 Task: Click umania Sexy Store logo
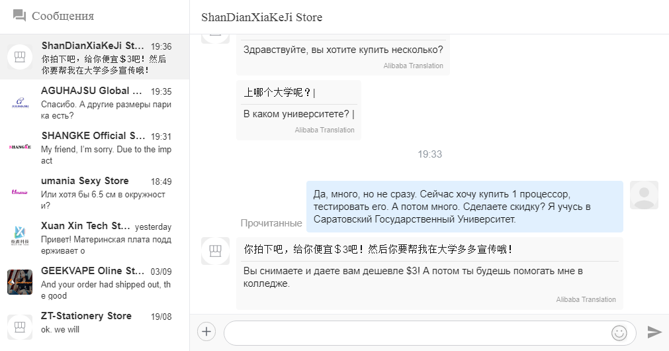(x=20, y=192)
